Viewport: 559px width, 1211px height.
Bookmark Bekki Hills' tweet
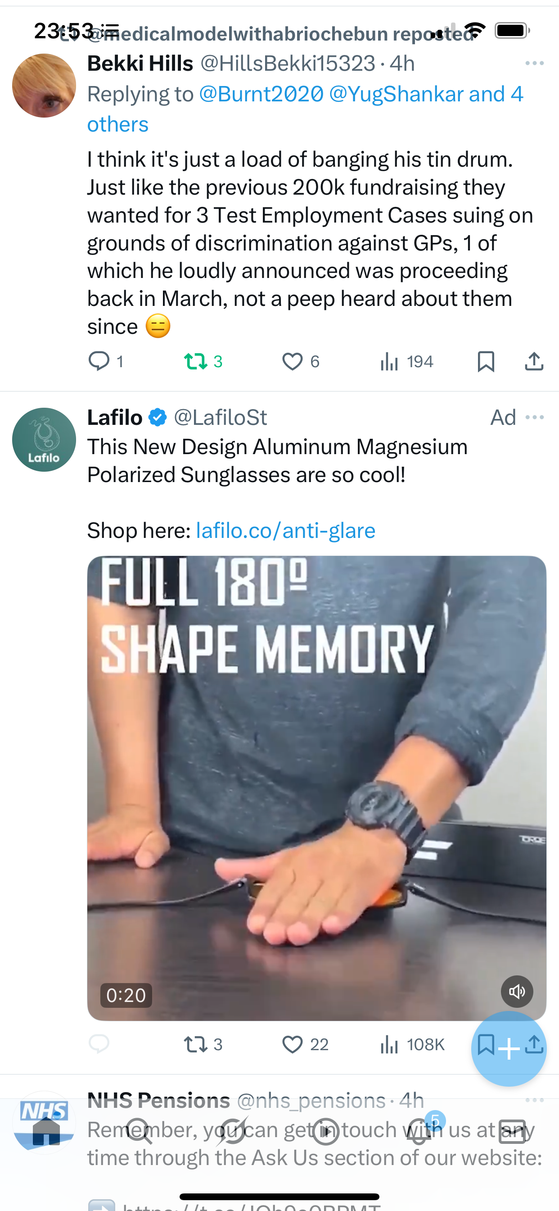486,361
